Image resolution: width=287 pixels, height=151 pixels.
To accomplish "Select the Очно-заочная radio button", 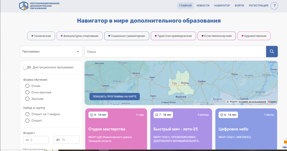I will (x=27, y=92).
